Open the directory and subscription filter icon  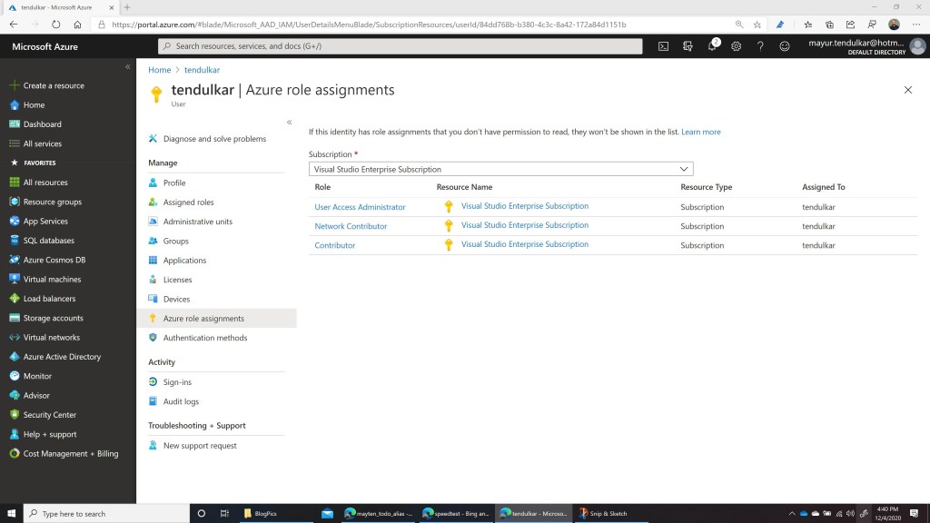[688, 46]
